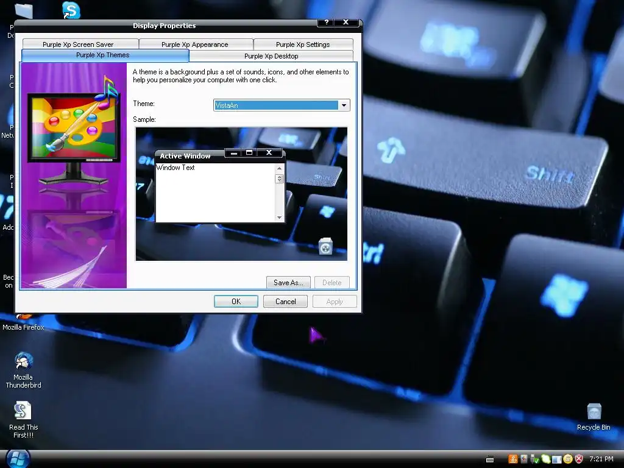624x468 pixels.
Task: Select the Mozilla Firefox desktop label
Action: point(23,327)
